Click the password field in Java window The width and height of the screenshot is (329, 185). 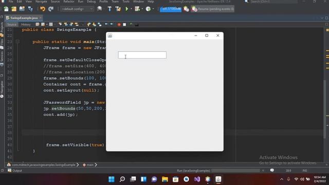142,55
